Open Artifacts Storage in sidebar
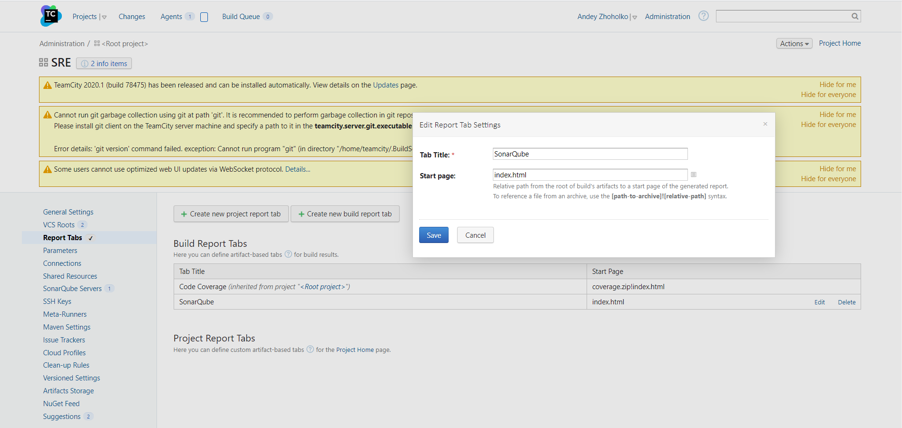 [69, 391]
